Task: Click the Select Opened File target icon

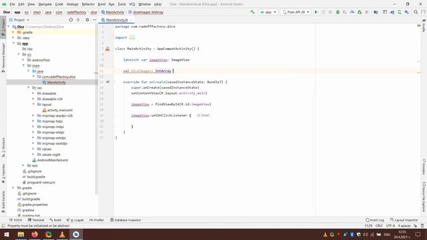Action: click(x=71, y=20)
